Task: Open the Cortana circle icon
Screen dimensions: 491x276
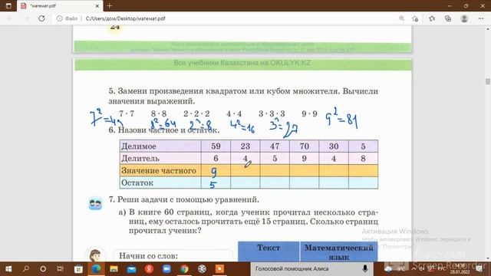Action: (43, 269)
